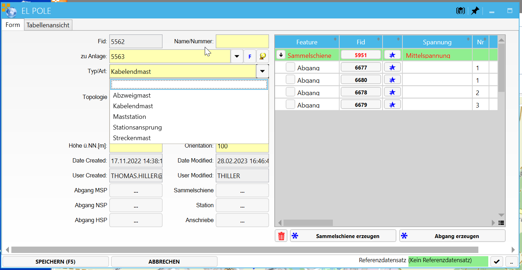This screenshot has width=522, height=270.
Task: Click the pin icon in title bar
Action: coord(475,11)
